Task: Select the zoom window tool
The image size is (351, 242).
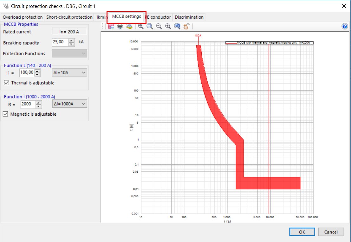Action: [x=150, y=27]
